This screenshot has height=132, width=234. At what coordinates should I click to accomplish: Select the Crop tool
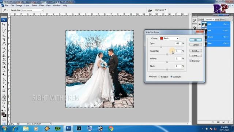coord(4,40)
